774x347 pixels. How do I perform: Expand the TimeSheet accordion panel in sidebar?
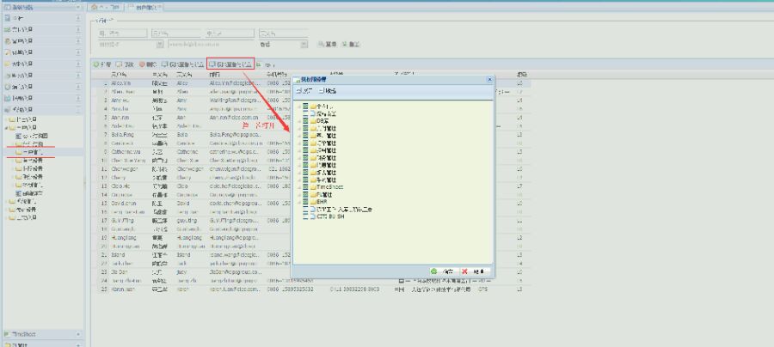tap(78, 334)
